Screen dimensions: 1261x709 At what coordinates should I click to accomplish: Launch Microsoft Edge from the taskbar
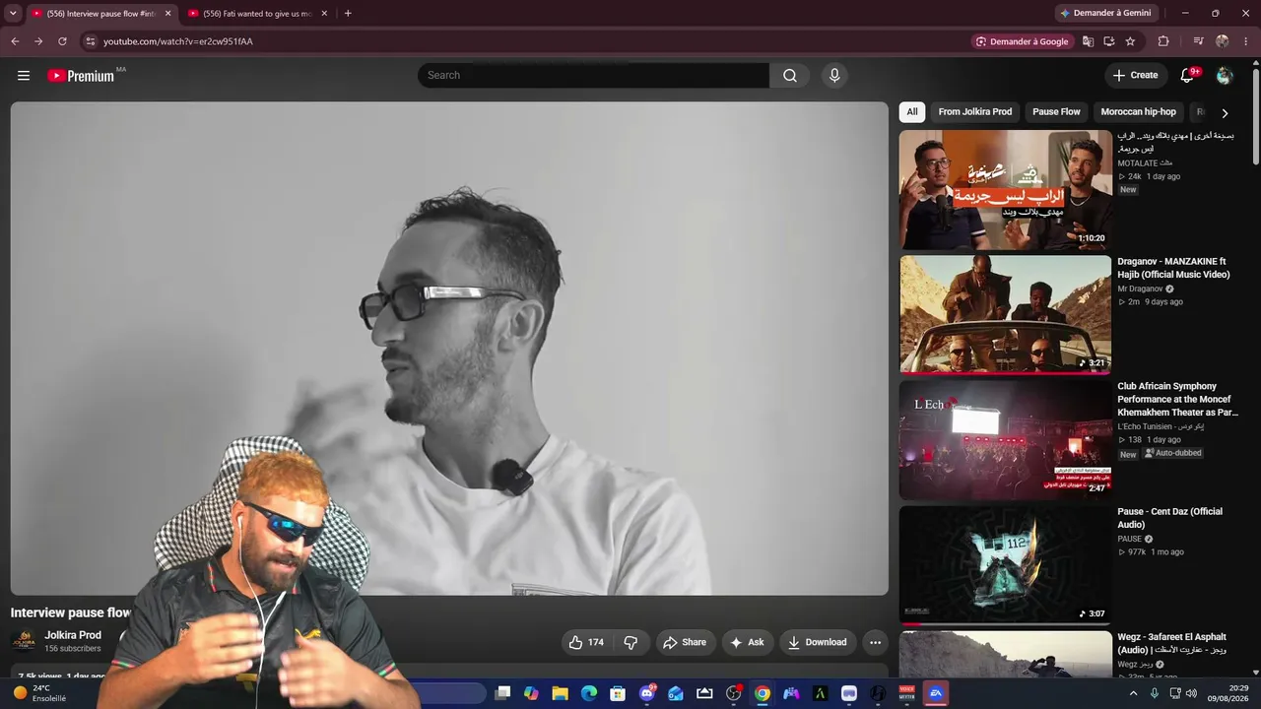589,693
